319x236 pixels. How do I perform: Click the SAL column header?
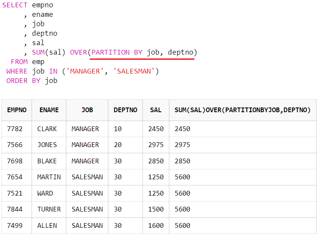pos(156,110)
